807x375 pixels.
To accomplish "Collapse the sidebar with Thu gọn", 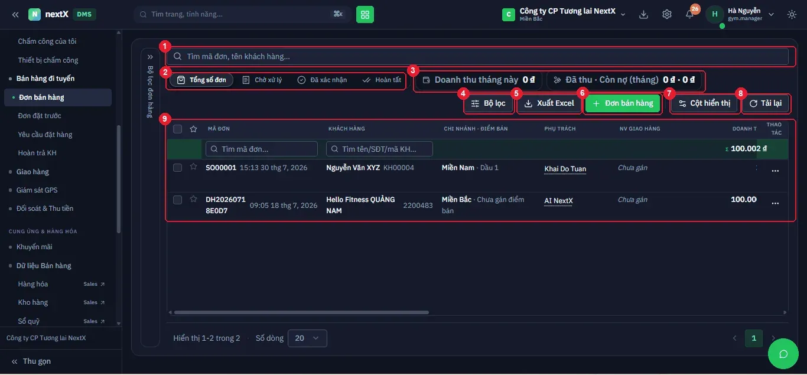I will [x=31, y=361].
